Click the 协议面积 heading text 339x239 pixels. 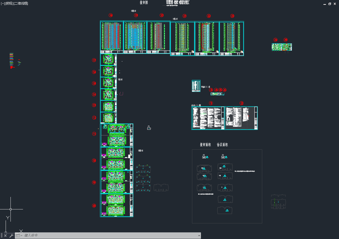coord(222,145)
